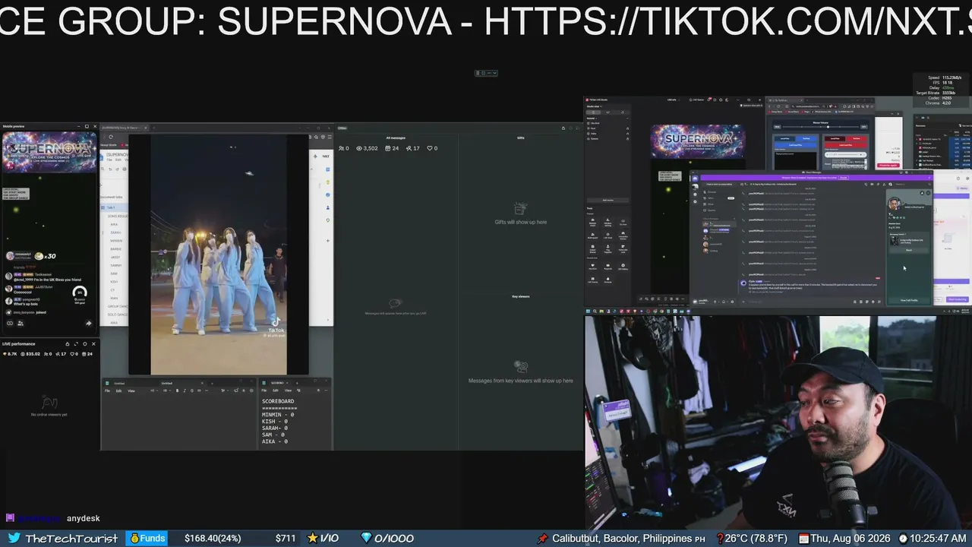Open Edit menu in the Untitled Notepad
The width and height of the screenshot is (972, 547).
(119, 390)
